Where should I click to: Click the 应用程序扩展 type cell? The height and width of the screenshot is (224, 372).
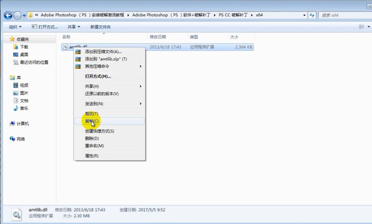(x=202, y=47)
